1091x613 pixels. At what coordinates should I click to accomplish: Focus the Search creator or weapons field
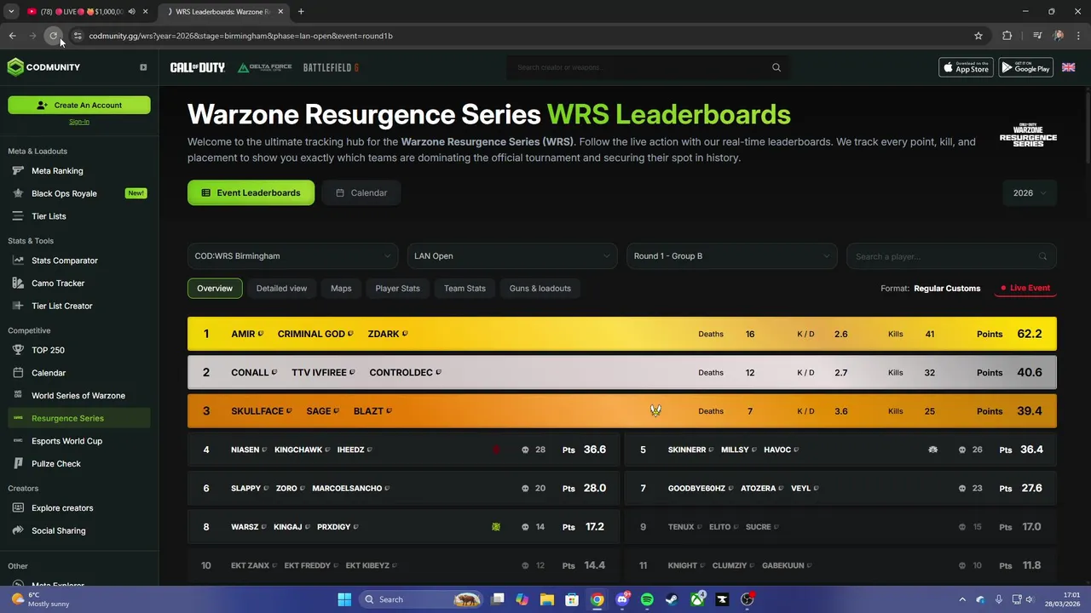coord(648,67)
